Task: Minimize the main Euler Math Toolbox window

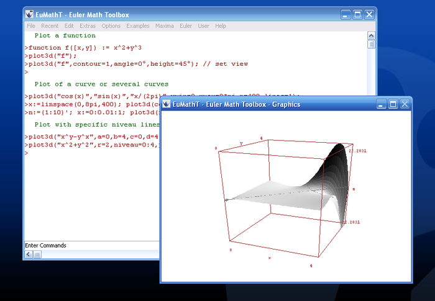Action: (x=345, y=14)
